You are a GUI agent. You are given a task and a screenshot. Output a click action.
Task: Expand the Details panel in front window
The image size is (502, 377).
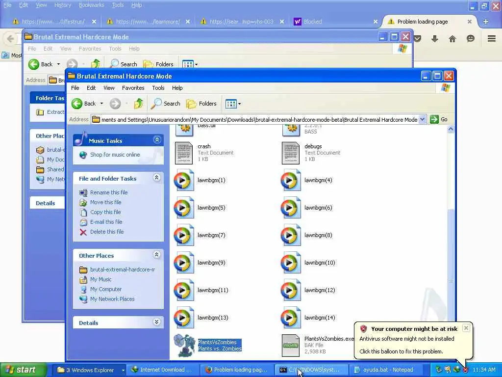(x=156, y=322)
